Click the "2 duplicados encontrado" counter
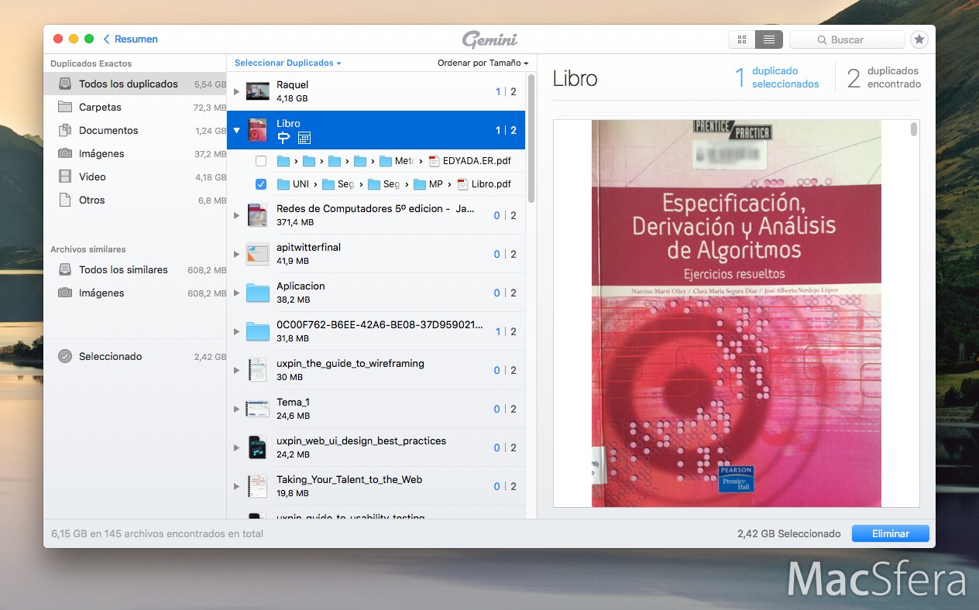Image resolution: width=979 pixels, height=610 pixels. [x=884, y=77]
